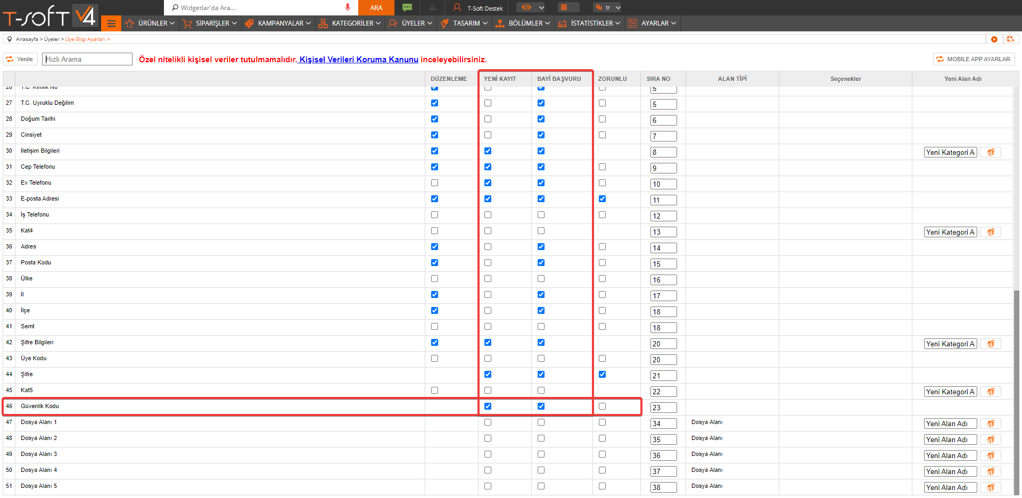Click the orange icon in Dosya Alanı 1 row

(x=991, y=424)
